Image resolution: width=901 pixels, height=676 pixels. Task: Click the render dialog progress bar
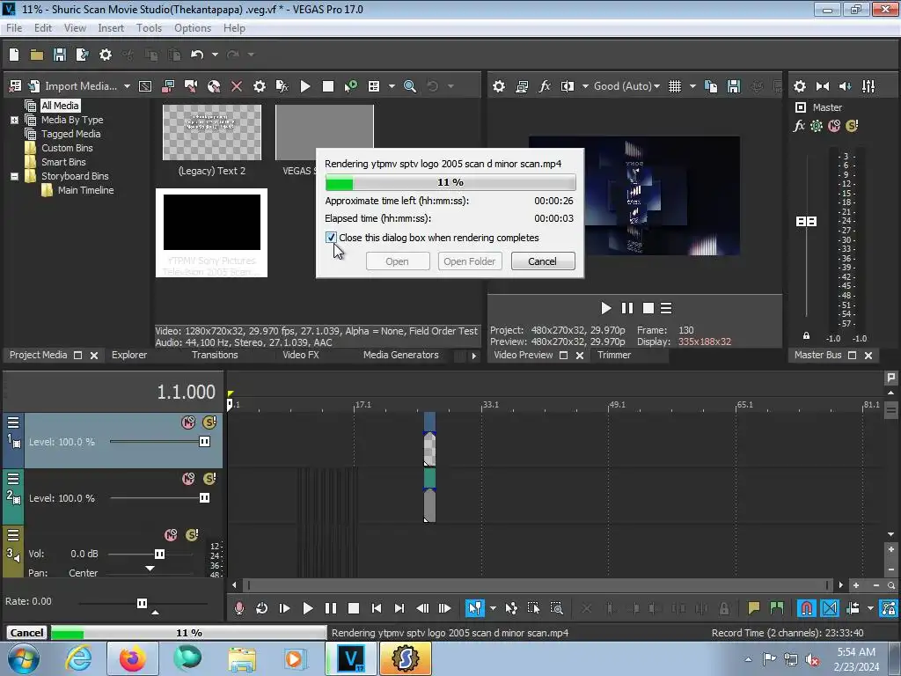tap(450, 182)
